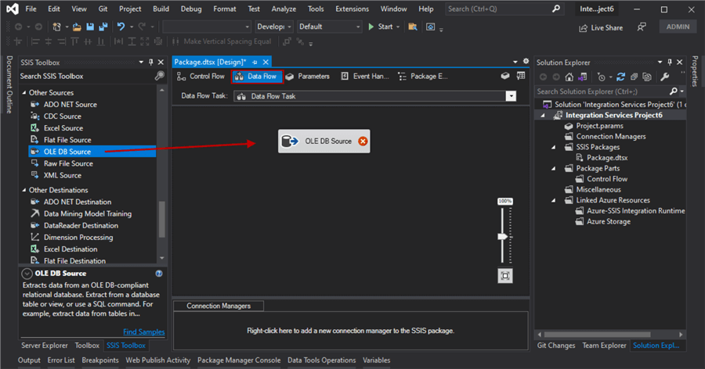Collapse the Other Sources group
Viewport: 705px width, 369px height.
pyautogui.click(x=23, y=92)
